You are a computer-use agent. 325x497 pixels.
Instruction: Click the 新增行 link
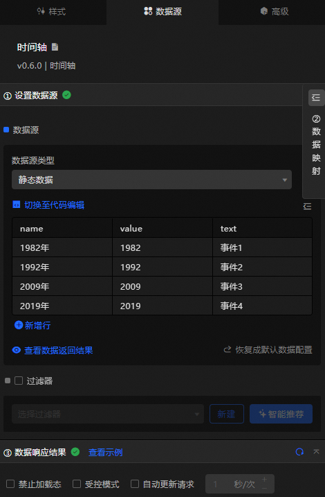37,325
